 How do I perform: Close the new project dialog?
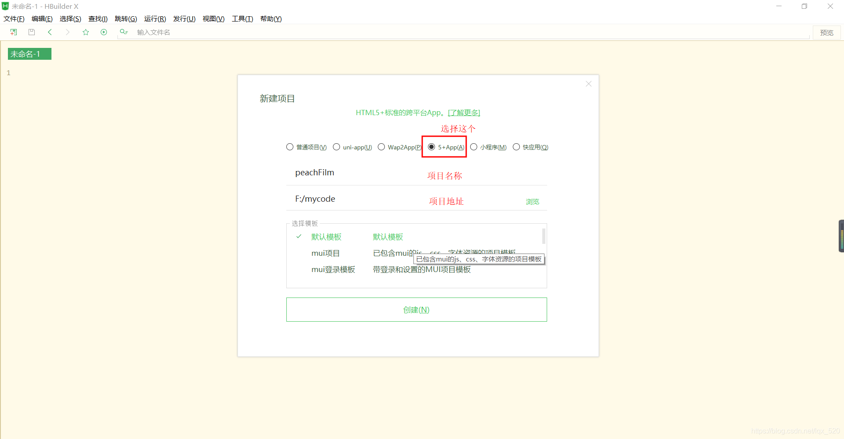click(588, 84)
